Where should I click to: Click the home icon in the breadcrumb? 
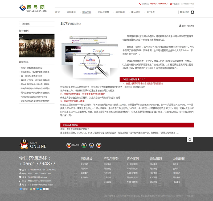(x=180, y=26)
